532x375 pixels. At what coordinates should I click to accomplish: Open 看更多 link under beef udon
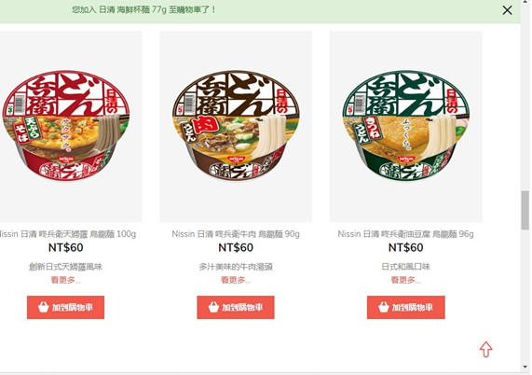[x=236, y=280]
